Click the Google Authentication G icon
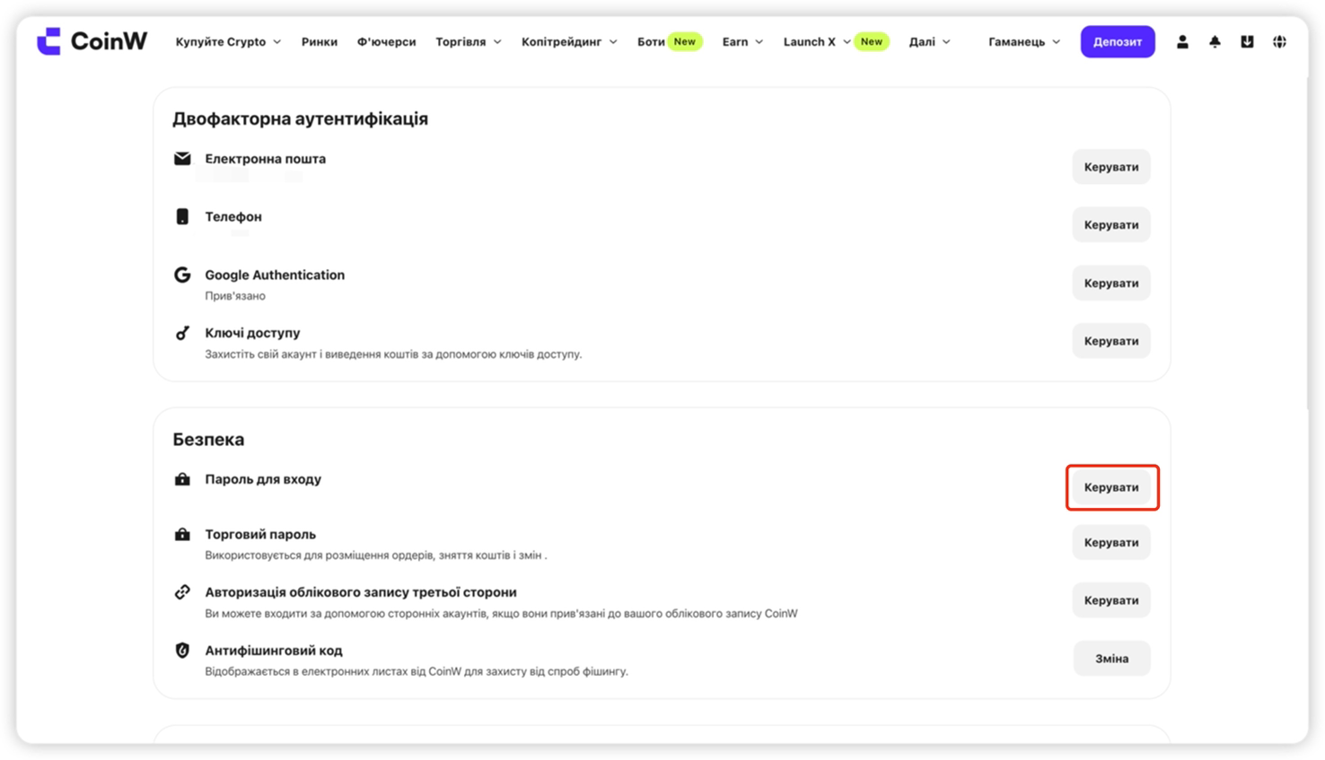The image size is (1325, 760). pyautogui.click(x=182, y=275)
